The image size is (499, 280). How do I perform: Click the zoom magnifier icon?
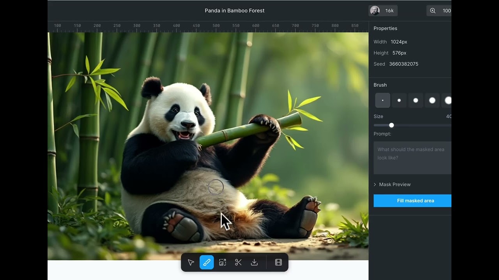(x=433, y=11)
